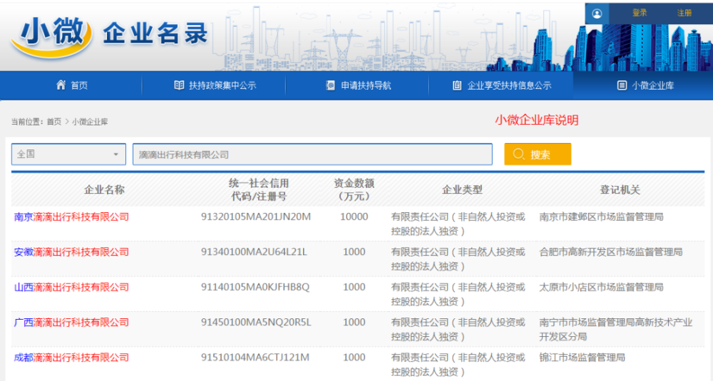Select 小微企业库 navigation tab
Viewport: 713px width, 381px height.
pyautogui.click(x=643, y=85)
